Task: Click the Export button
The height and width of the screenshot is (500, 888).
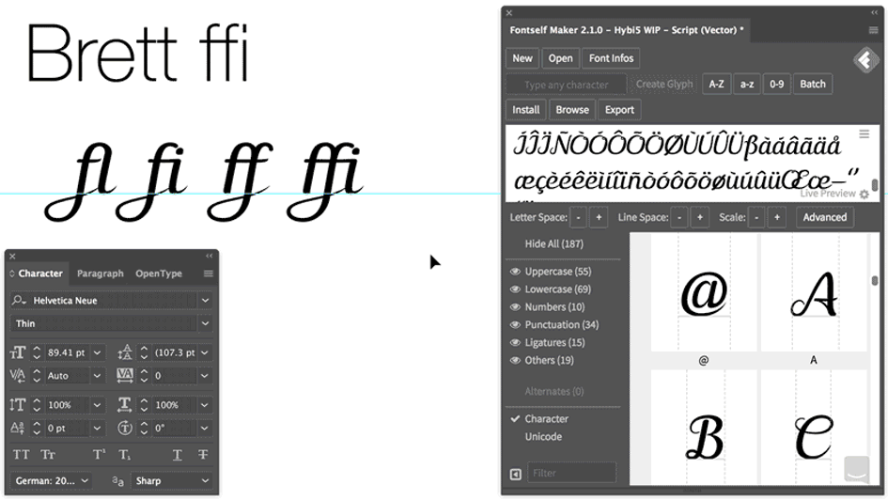Action: (x=619, y=110)
